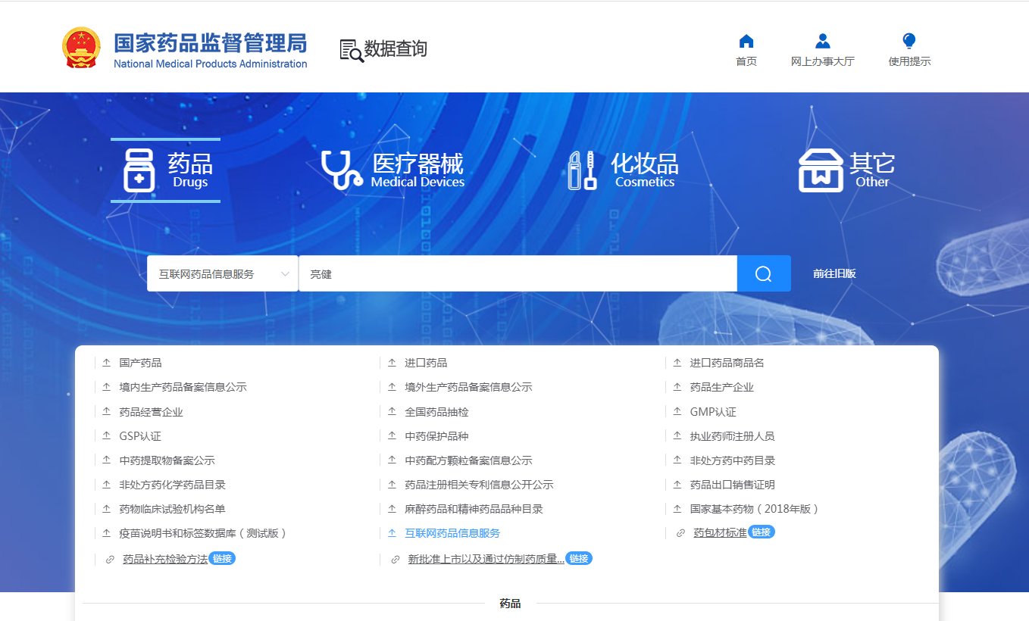Click upload icon beside GMP认证
The height and width of the screenshot is (621, 1029).
click(677, 412)
